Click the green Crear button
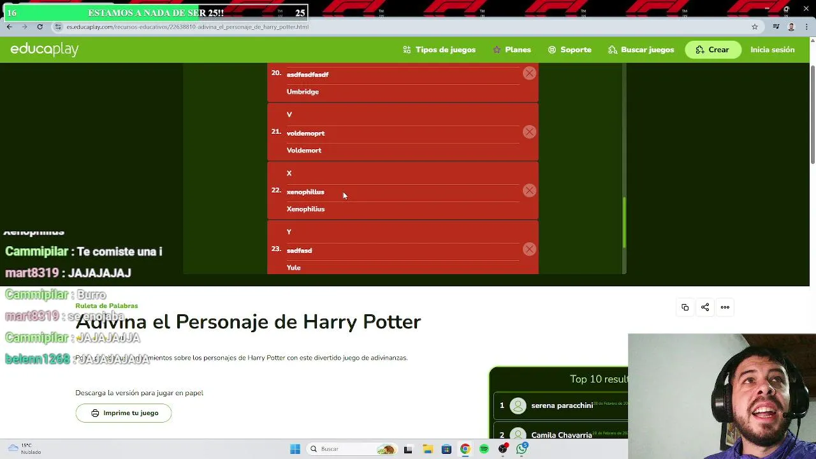The height and width of the screenshot is (459, 816). tap(713, 50)
